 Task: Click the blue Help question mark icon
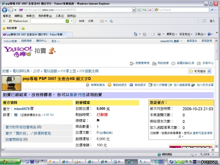[x=209, y=34]
